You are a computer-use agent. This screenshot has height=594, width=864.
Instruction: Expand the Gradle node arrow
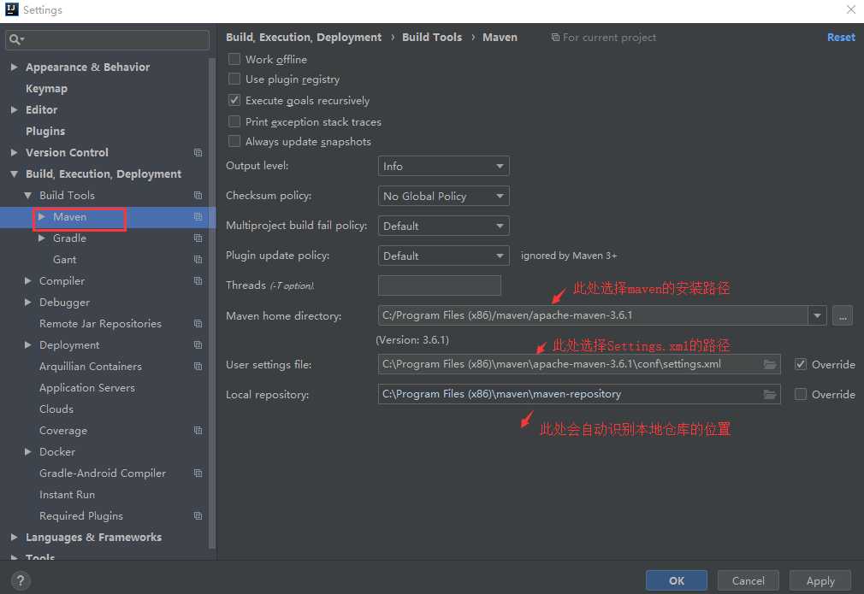[41, 238]
